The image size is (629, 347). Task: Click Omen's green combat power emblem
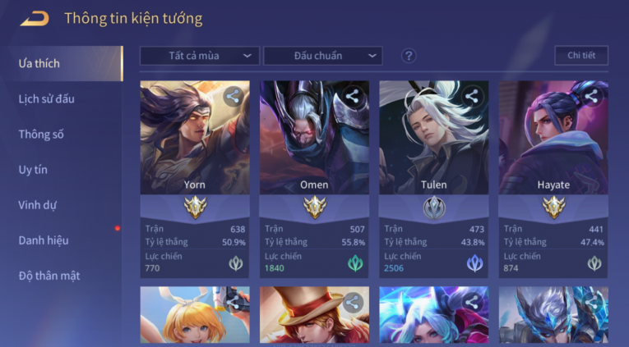355,263
